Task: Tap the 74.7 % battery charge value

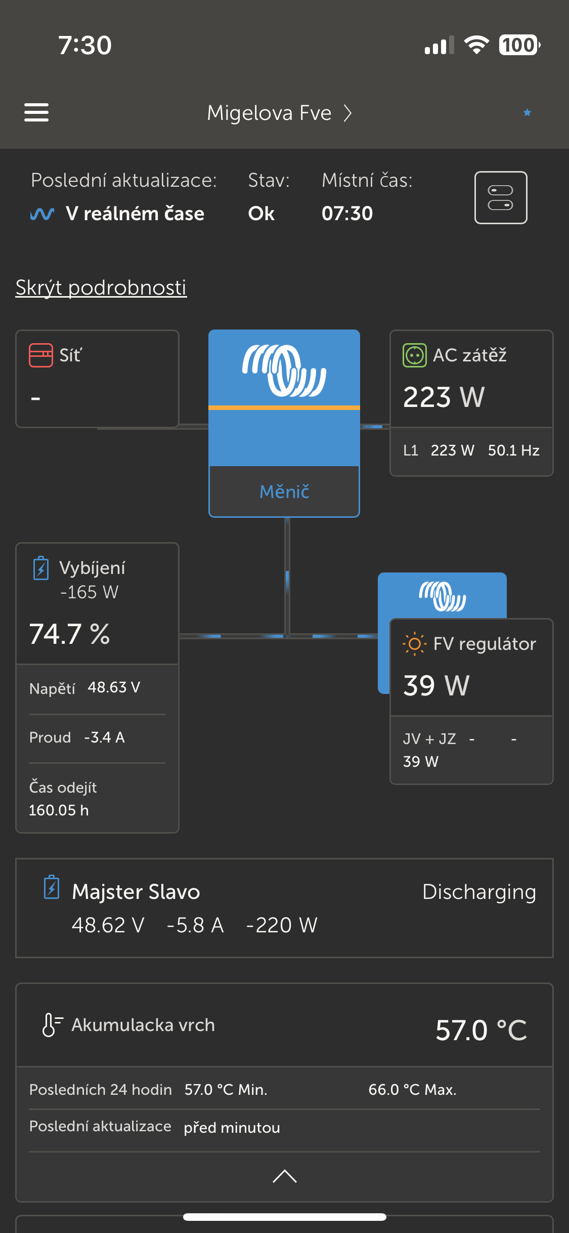Action: tap(70, 634)
